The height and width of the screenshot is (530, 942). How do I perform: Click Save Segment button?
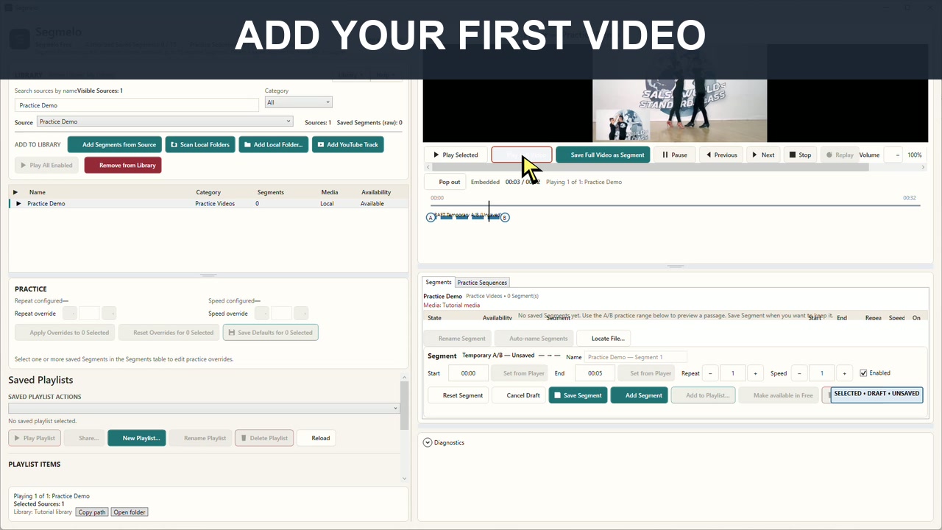point(578,395)
